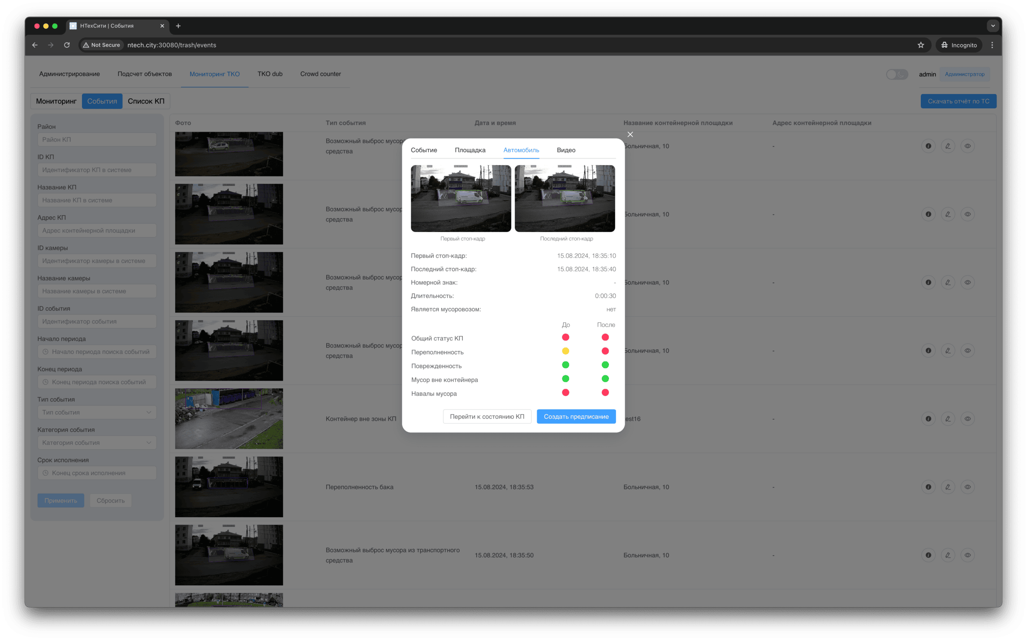Click the edit pencil icon in second event row

point(948,214)
